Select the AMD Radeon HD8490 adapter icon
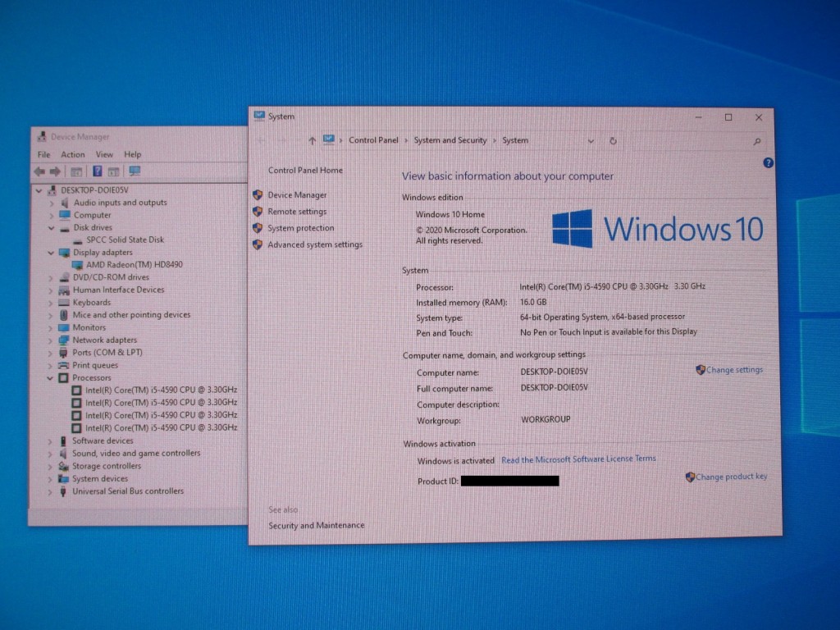Image resolution: width=840 pixels, height=630 pixels. click(x=77, y=265)
